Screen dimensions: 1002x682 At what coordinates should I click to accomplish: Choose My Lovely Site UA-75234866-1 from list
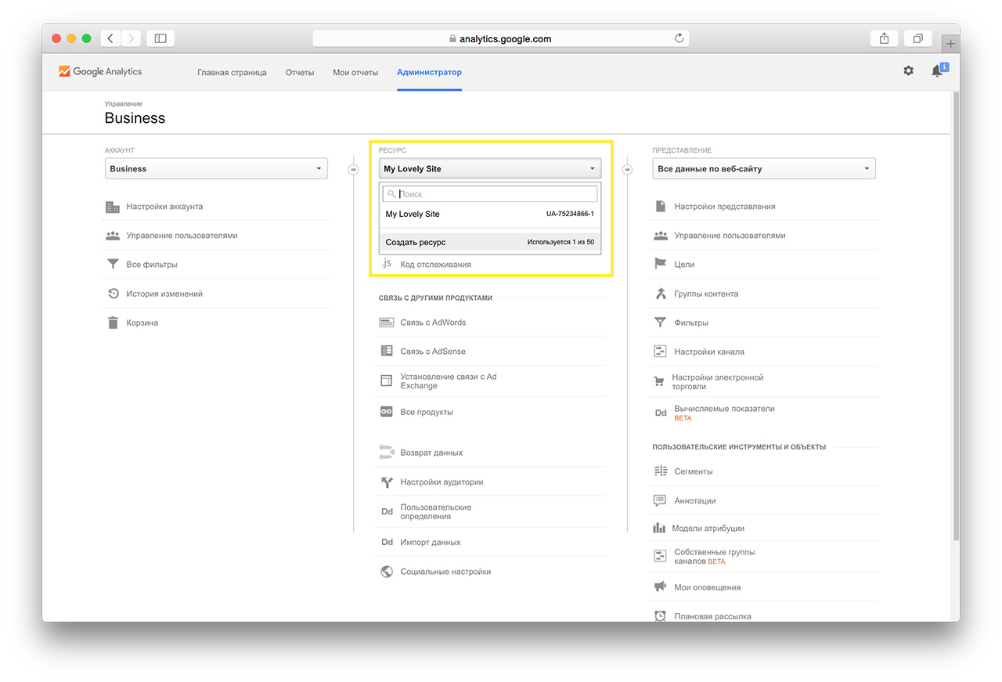(x=490, y=215)
